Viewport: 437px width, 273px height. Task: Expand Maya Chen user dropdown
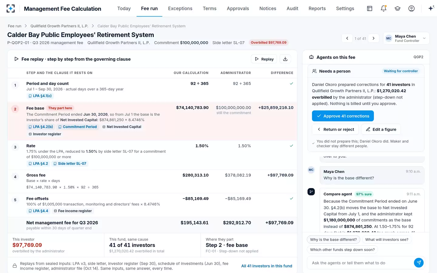click(406, 38)
